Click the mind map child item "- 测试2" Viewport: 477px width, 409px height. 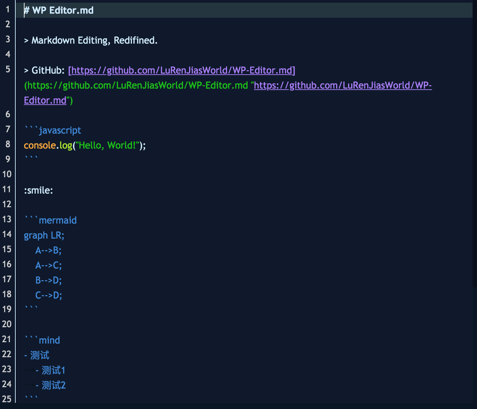[x=50, y=385]
